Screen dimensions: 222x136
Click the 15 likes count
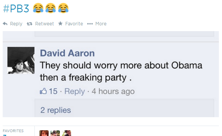pyautogui.click(x=53, y=91)
